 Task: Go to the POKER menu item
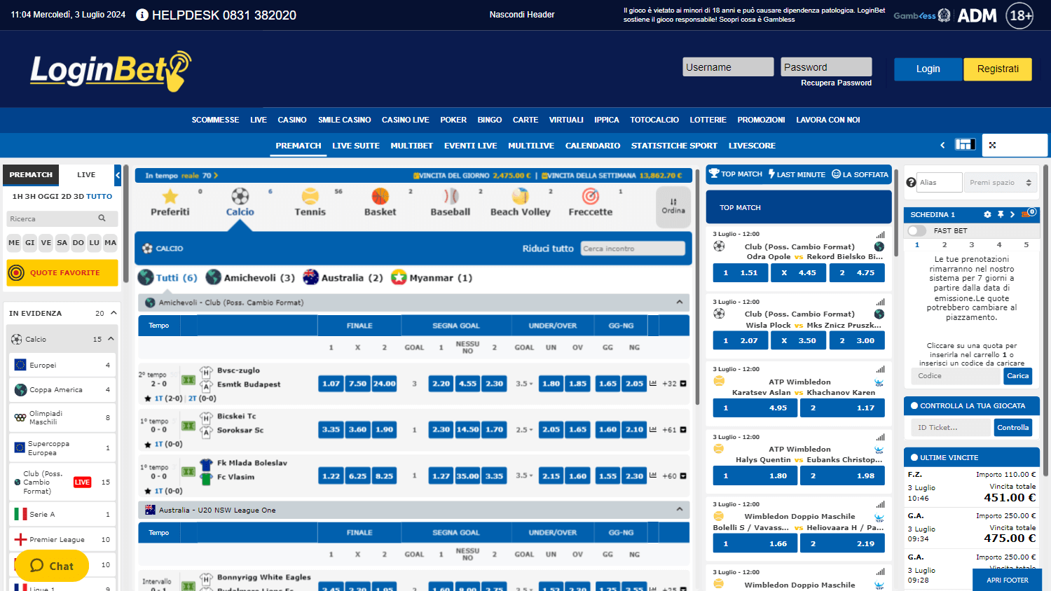tap(453, 120)
